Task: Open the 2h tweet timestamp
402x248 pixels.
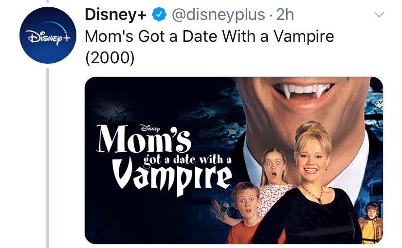Action: pos(285,15)
